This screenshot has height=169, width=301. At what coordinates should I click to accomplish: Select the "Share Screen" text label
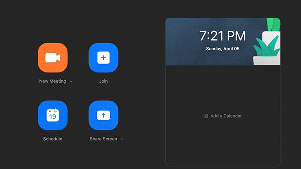(x=103, y=139)
